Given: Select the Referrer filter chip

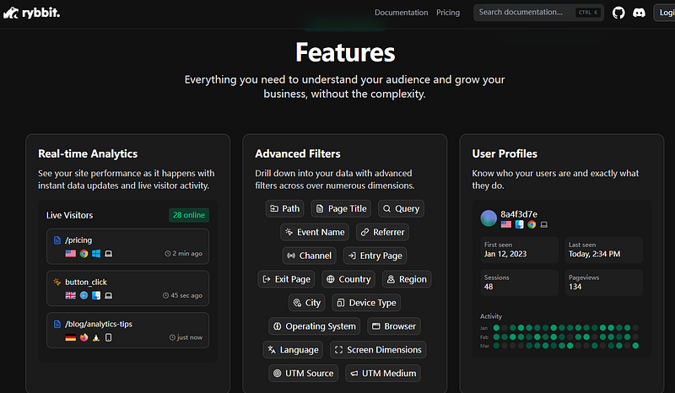Looking at the screenshot, I should pyautogui.click(x=382, y=232).
